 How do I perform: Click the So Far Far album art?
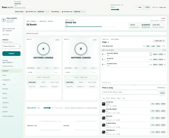pos(104,104)
